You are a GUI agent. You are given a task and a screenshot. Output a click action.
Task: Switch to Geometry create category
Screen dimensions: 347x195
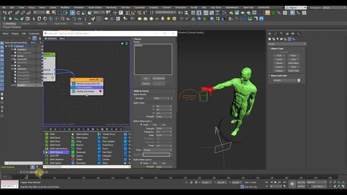pyautogui.click(x=269, y=39)
